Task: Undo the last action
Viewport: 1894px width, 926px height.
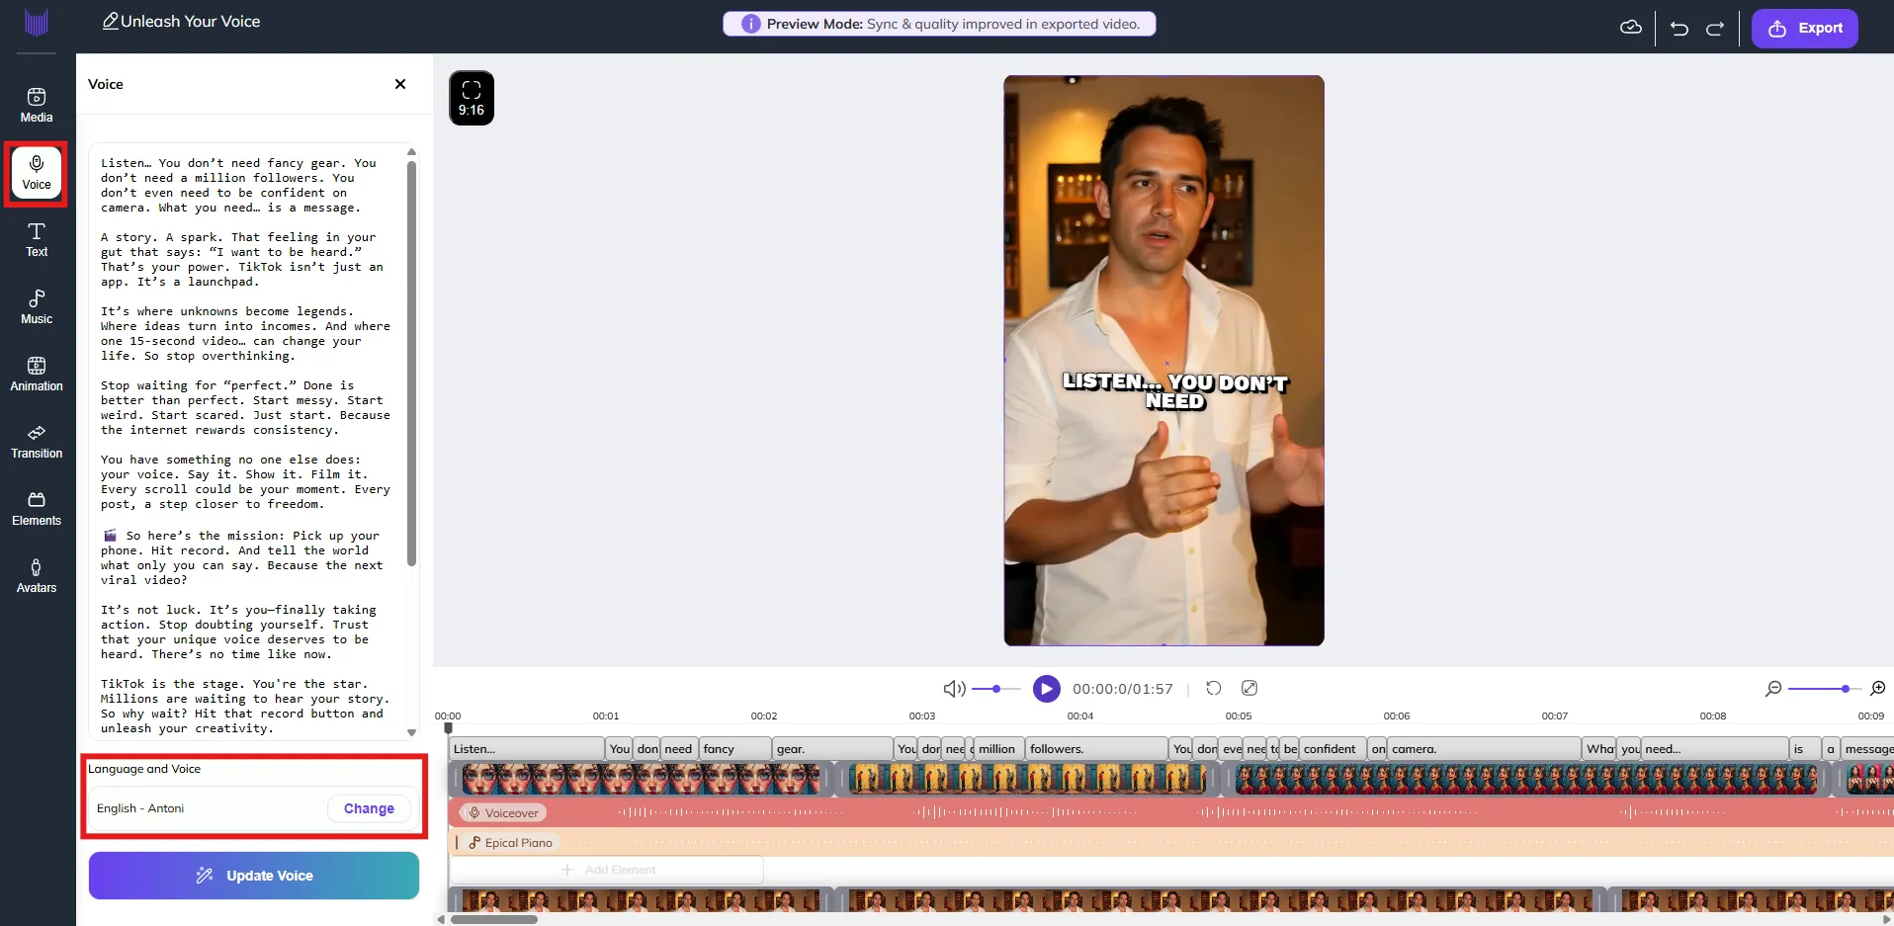Action: point(1679,28)
